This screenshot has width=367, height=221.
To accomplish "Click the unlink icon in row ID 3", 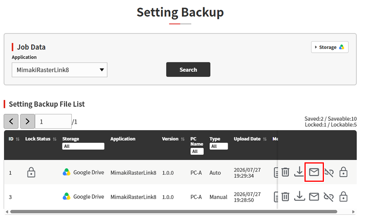I will [x=329, y=197].
